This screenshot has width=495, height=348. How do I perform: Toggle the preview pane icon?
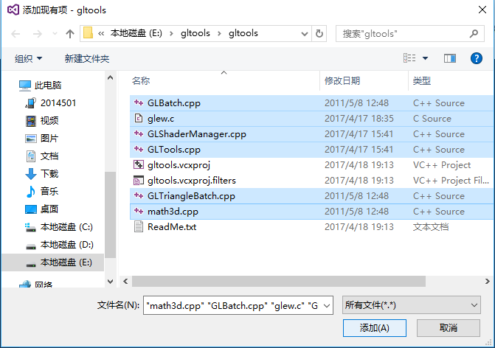[449, 58]
